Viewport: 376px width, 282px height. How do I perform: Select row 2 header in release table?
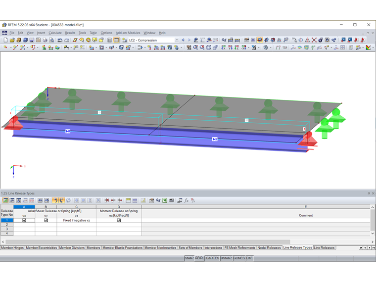click(7, 225)
